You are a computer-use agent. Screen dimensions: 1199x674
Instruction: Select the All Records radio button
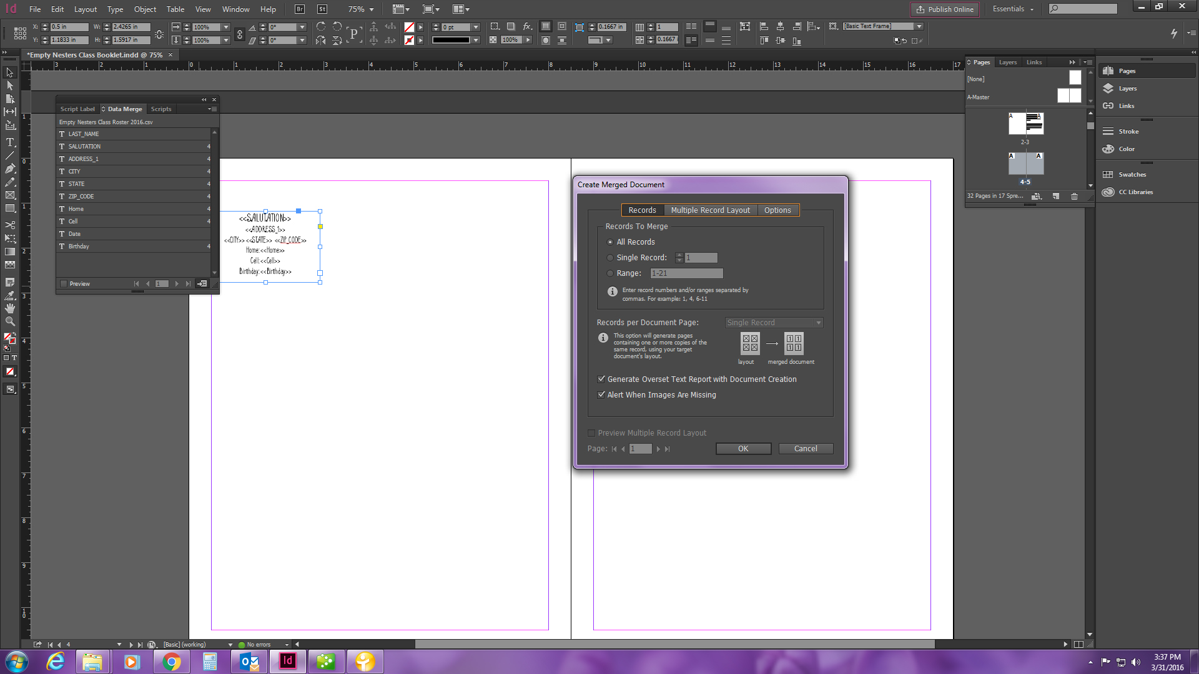610,241
